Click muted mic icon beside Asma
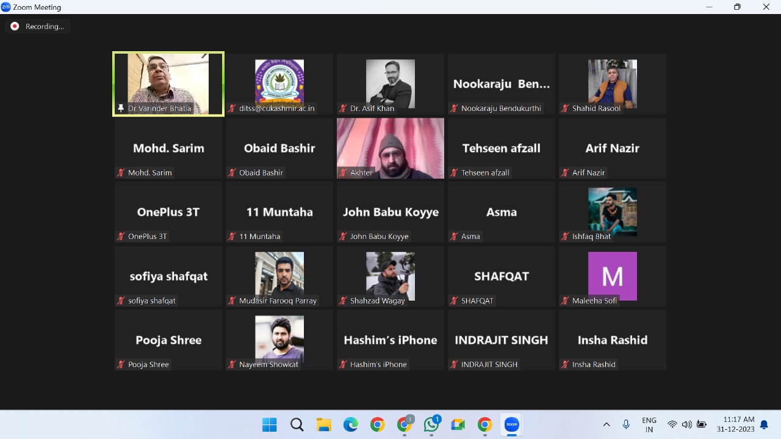The width and height of the screenshot is (781, 439). click(x=454, y=237)
